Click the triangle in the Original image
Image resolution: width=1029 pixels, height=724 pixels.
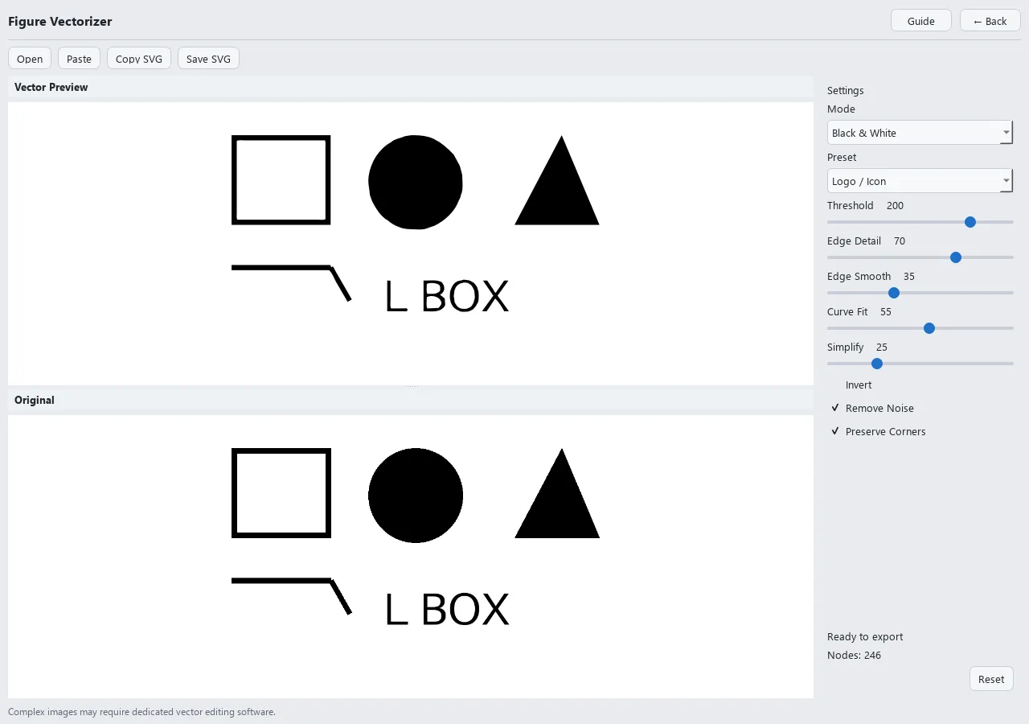(557, 493)
